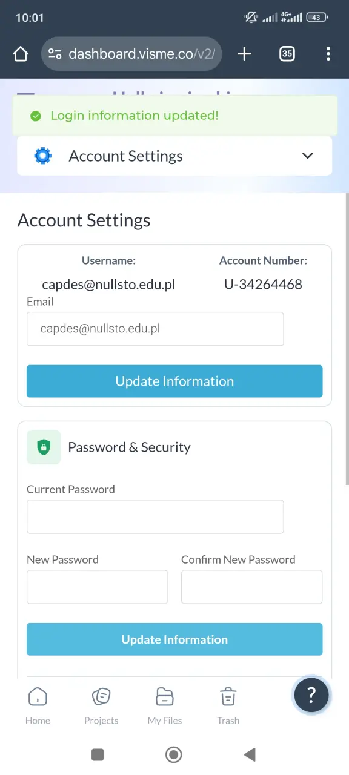349x775 pixels.
Task: Open the Trash tab
Action: [228, 706]
